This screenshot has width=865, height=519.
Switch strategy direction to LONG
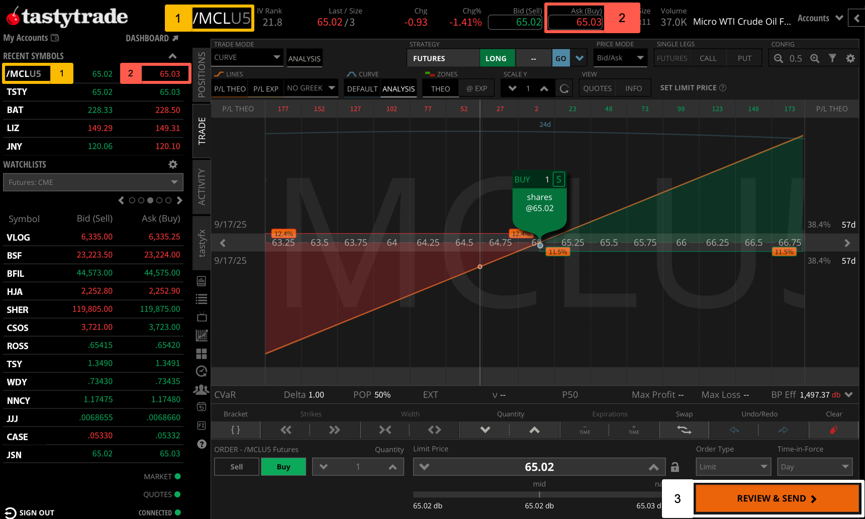[x=497, y=58]
